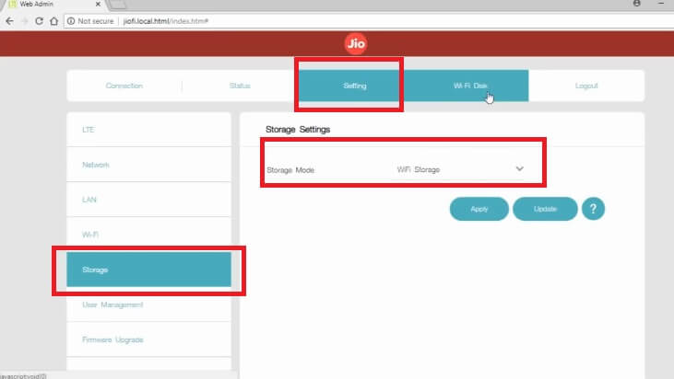Image resolution: width=674 pixels, height=379 pixels.
Task: Open the Status tab
Action: click(x=240, y=86)
